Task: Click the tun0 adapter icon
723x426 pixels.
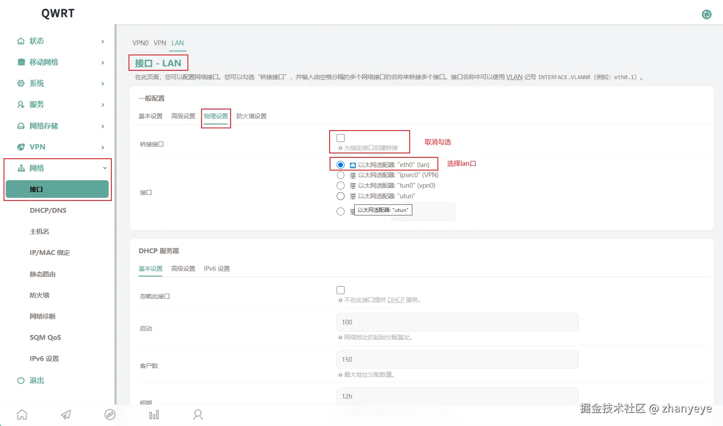Action: 353,186
